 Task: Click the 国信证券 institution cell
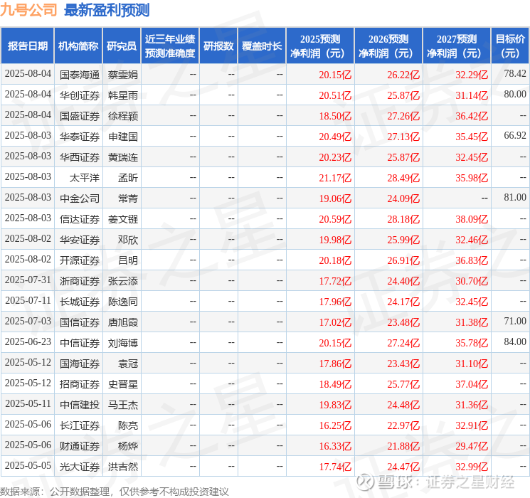tap(80, 322)
